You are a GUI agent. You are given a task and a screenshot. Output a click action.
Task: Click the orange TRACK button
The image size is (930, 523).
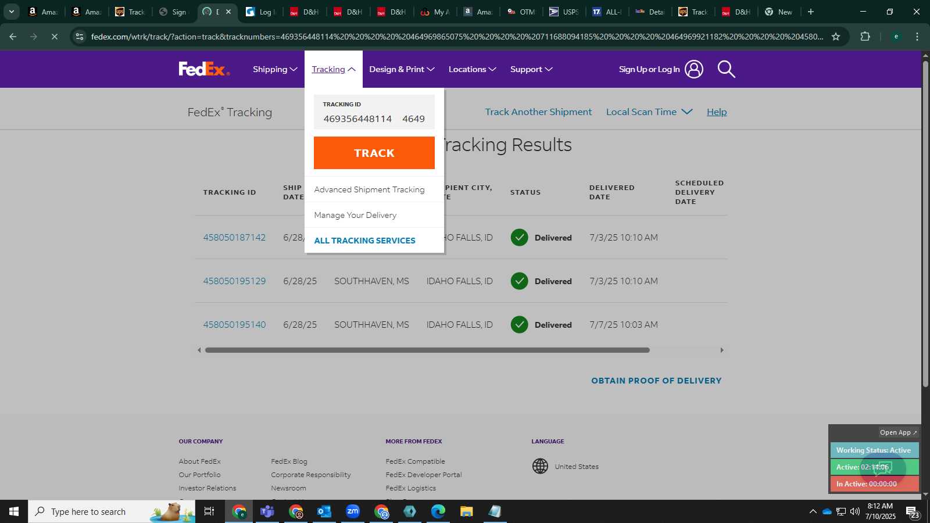click(374, 153)
